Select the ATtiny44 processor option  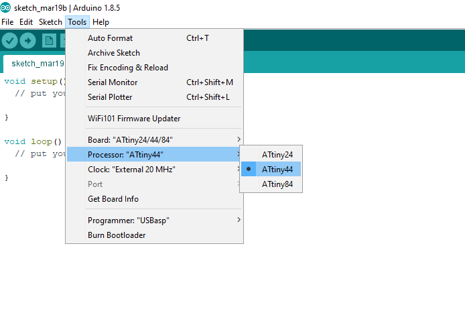pos(277,170)
